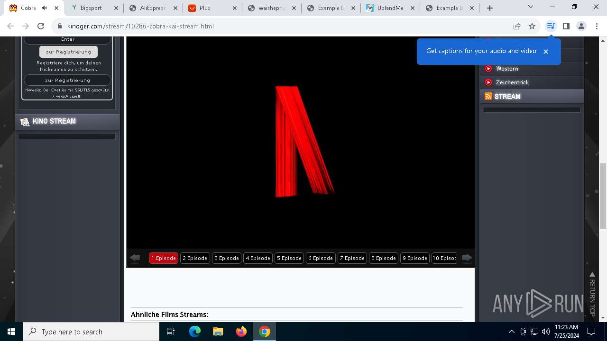This screenshot has width=607, height=341.
Task: Open the KINO STREAM section header
Action: tap(67, 121)
